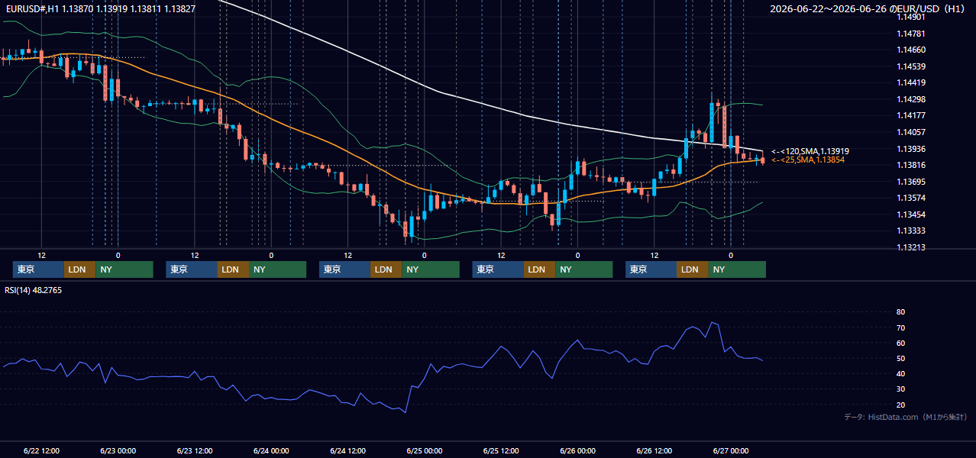Click price axis label 1.13936
The image size is (976, 458).
(x=911, y=149)
